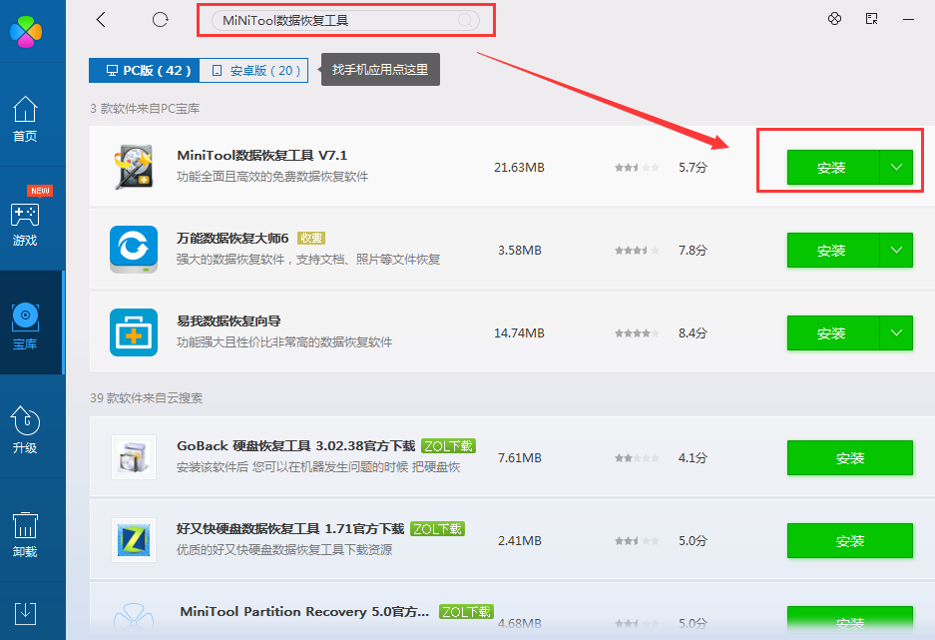Click the 4.1分 score text

(693, 458)
